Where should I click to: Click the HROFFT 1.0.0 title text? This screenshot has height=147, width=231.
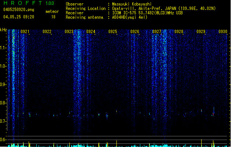tap(29, 3)
